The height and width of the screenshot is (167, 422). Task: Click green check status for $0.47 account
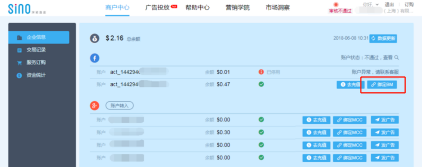tap(261, 84)
